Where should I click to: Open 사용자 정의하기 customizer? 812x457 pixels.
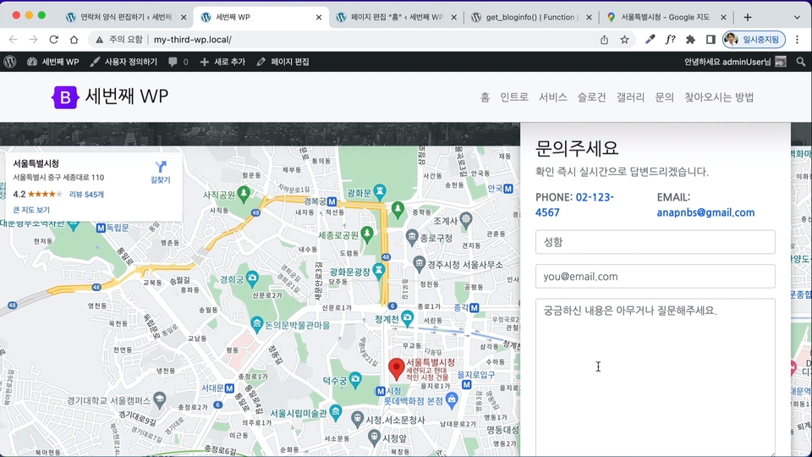click(123, 62)
